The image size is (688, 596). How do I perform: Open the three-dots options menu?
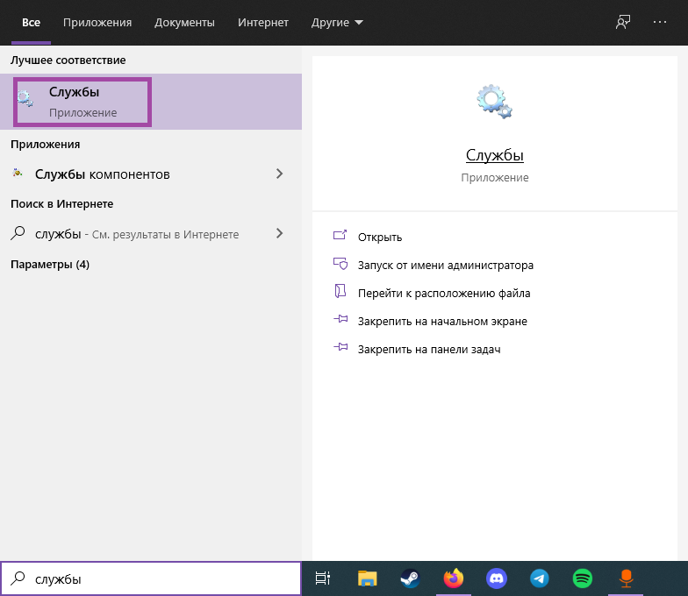tap(660, 22)
